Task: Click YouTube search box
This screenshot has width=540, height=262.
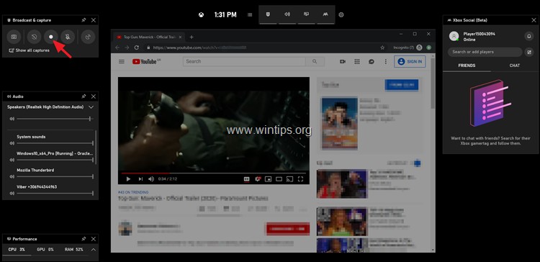Action: pyautogui.click(x=244, y=61)
